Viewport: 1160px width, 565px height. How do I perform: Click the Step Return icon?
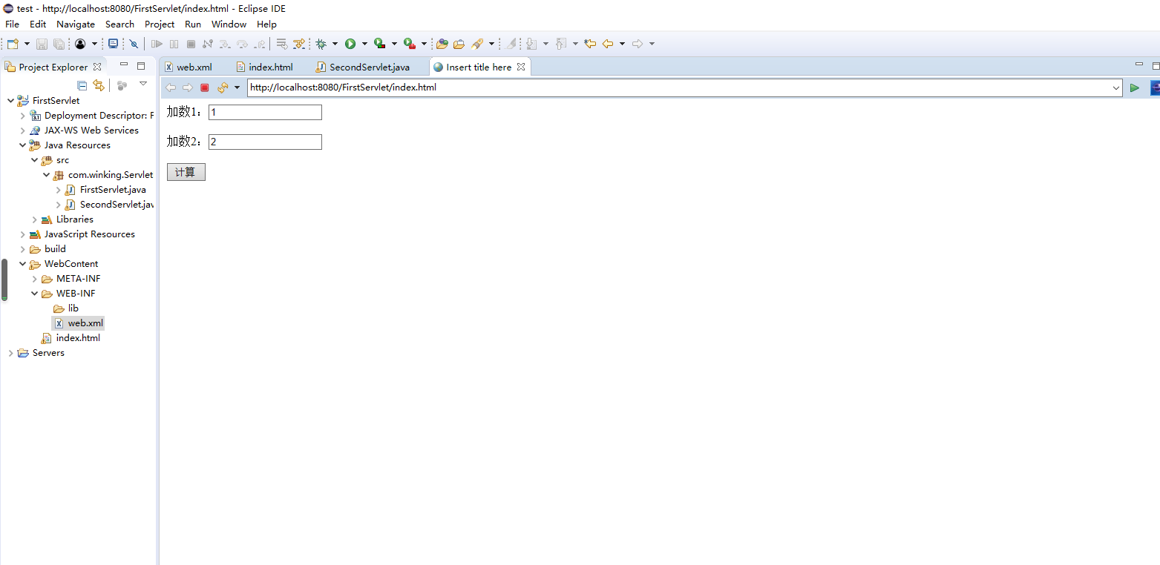click(x=260, y=44)
